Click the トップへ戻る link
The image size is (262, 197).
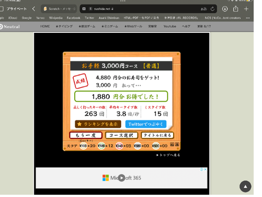click(168, 155)
